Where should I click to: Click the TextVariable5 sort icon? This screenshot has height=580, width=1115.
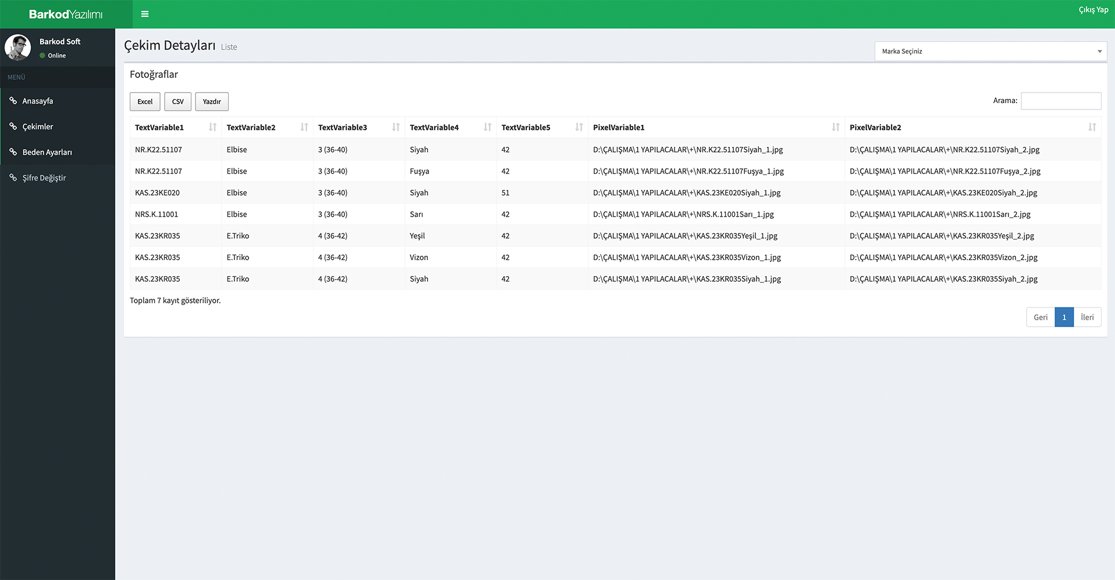[x=579, y=127]
